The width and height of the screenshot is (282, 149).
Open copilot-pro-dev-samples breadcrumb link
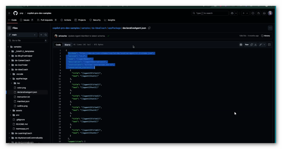click(66, 28)
